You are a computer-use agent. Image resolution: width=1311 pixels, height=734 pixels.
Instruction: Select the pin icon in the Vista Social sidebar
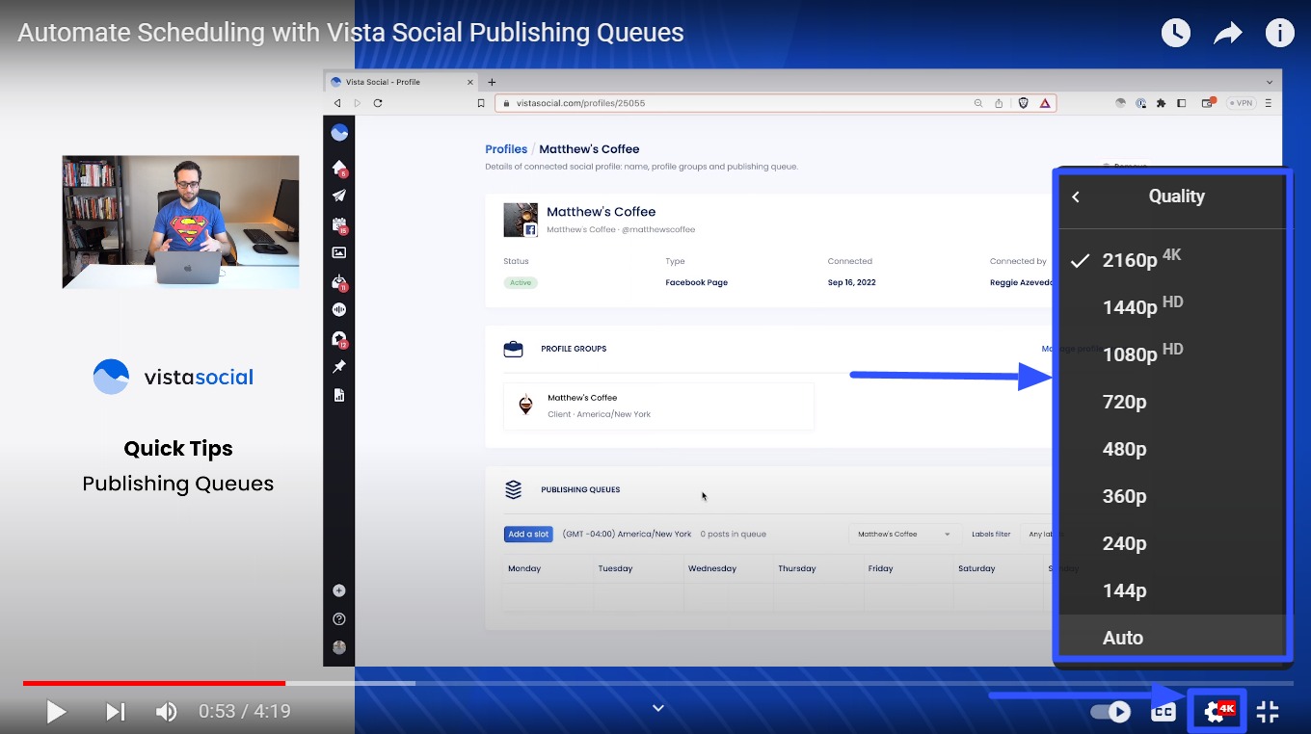[x=338, y=366]
